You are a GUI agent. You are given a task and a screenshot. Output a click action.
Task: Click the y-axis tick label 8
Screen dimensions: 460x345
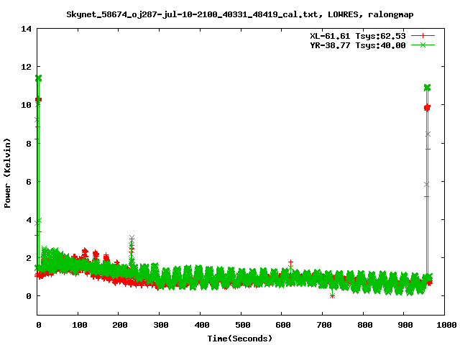tap(29, 144)
